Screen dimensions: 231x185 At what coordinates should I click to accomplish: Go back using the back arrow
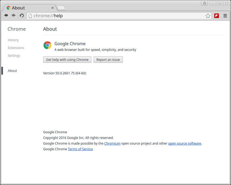[6, 15]
